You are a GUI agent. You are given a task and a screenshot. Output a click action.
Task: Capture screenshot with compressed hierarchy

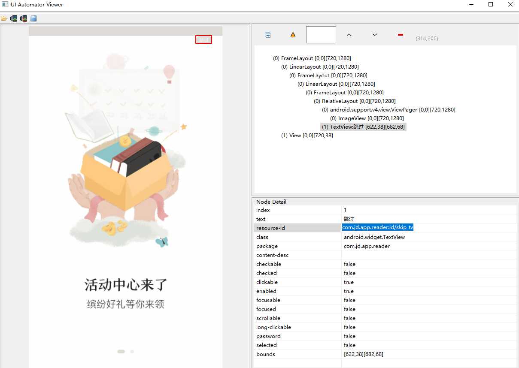pyautogui.click(x=23, y=18)
